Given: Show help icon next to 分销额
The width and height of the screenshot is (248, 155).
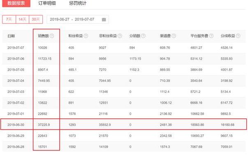Looking at the screenshot, I should pos(143,36).
